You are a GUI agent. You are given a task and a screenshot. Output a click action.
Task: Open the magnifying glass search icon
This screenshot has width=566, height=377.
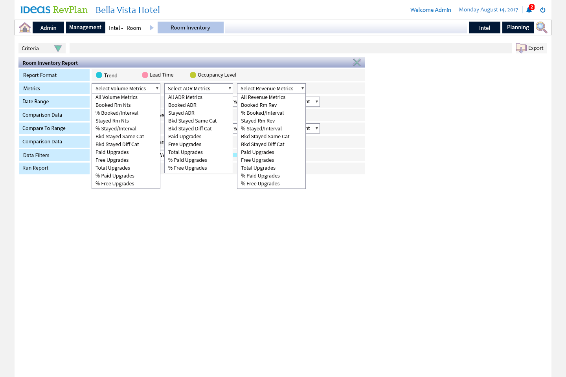(x=541, y=27)
